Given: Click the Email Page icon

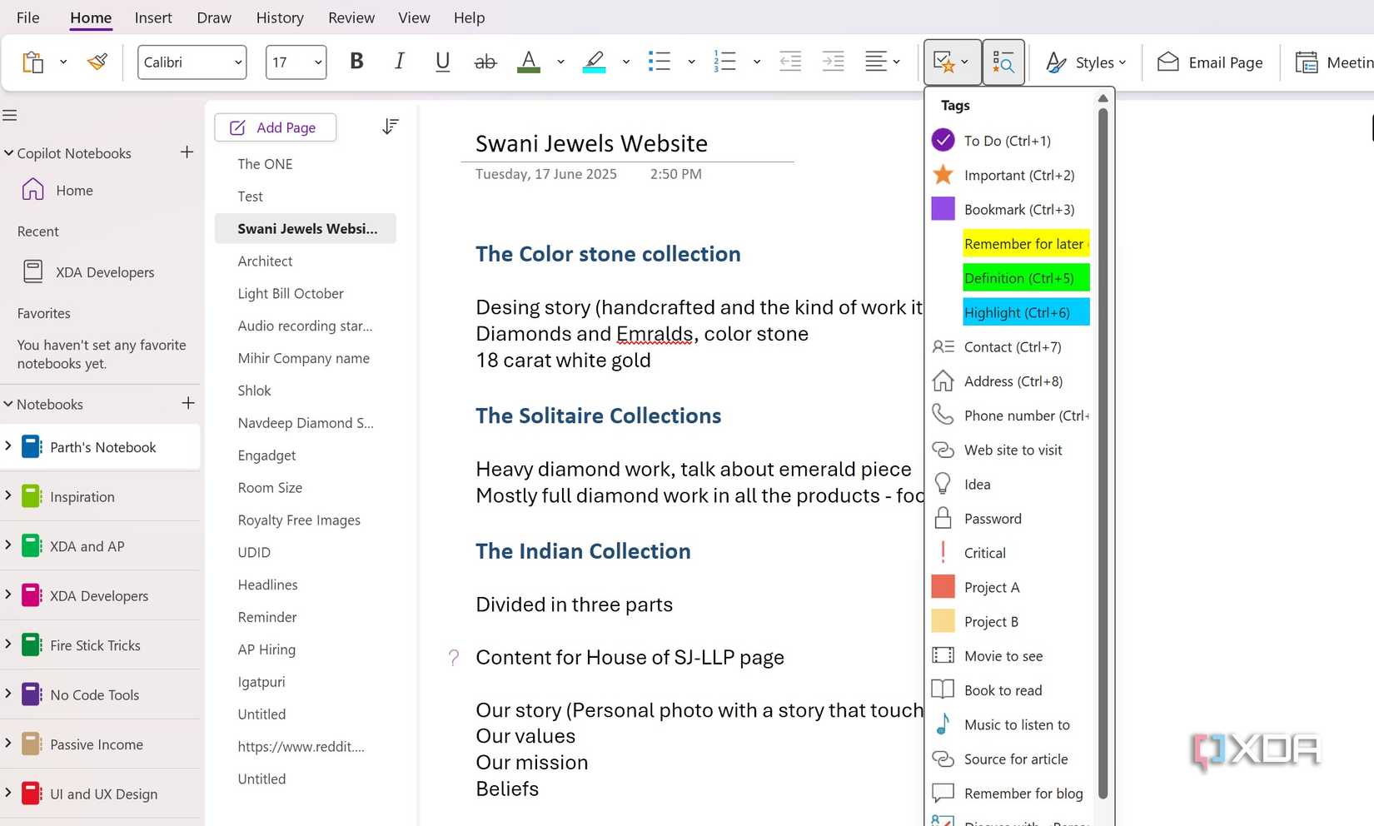Looking at the screenshot, I should coord(1167,62).
